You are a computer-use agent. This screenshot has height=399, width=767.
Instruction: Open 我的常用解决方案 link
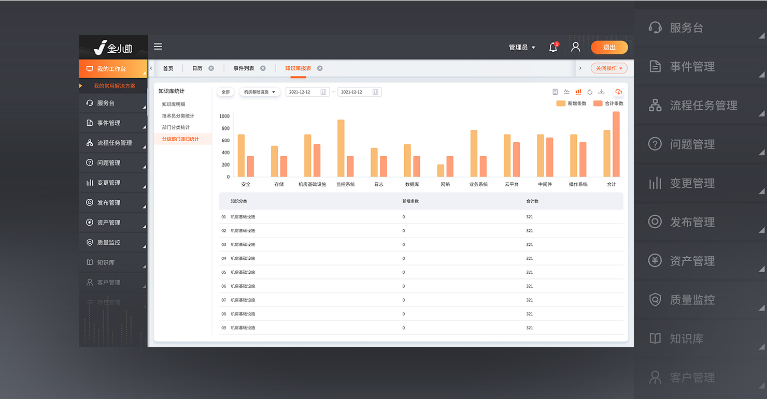point(115,86)
